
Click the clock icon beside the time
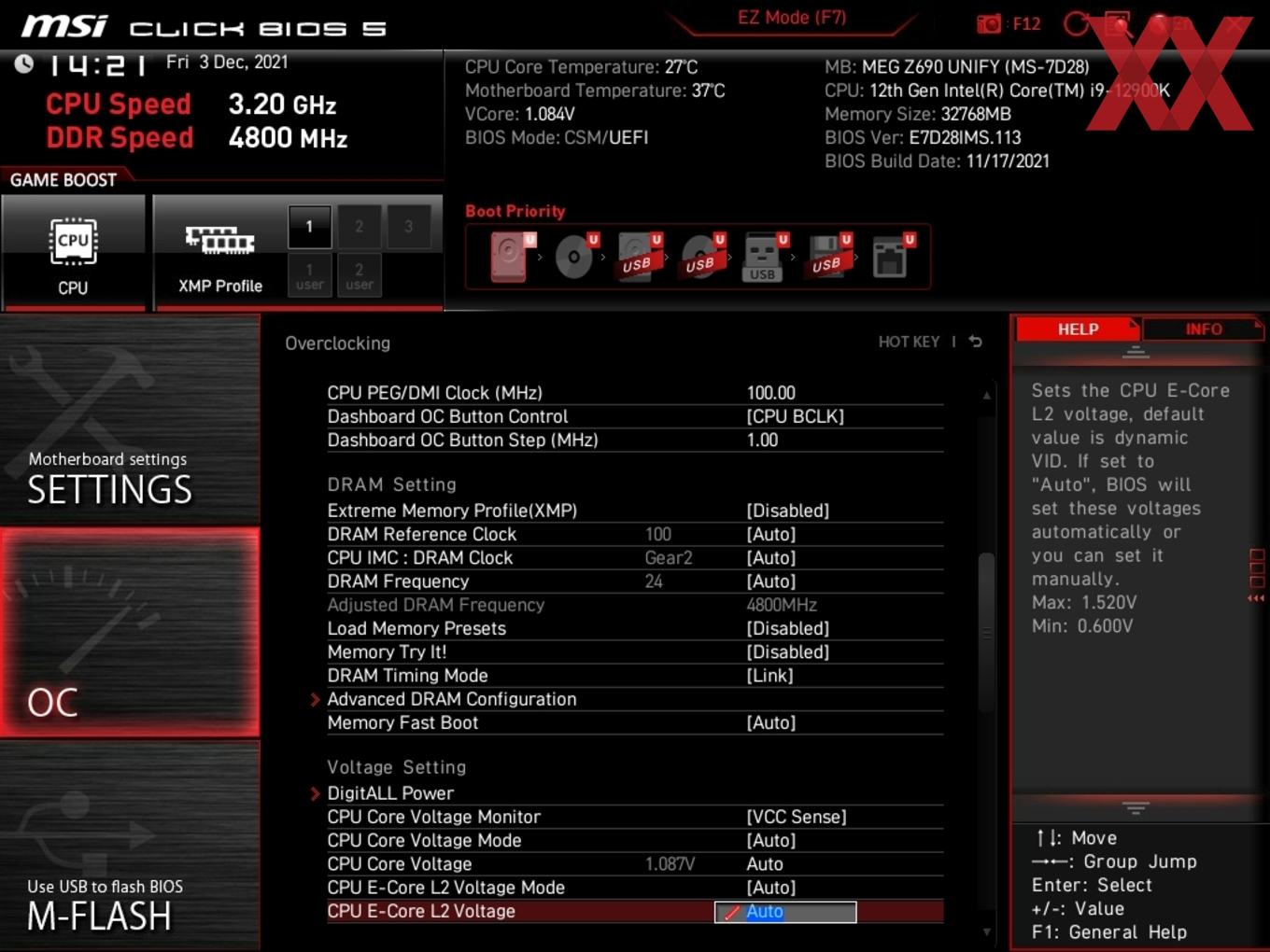click(24, 63)
